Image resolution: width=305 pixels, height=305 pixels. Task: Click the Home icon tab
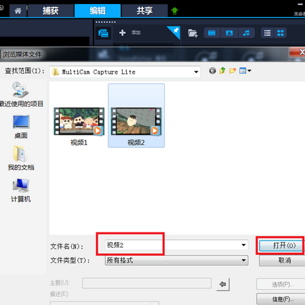(x=18, y=11)
